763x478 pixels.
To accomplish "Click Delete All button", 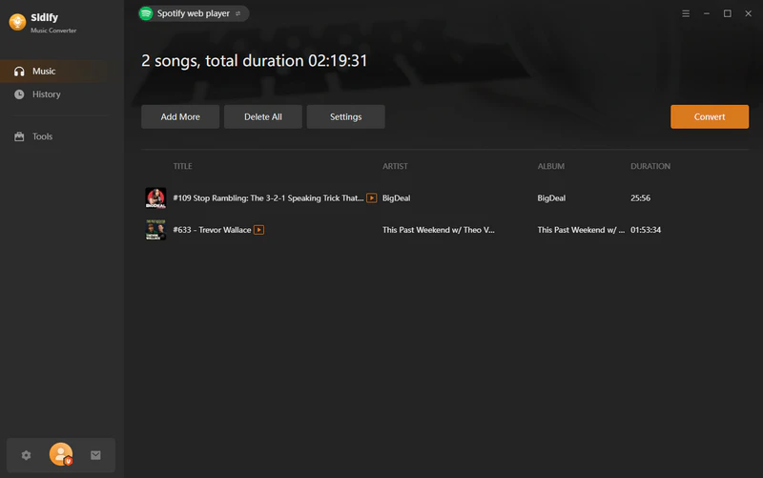I will [x=263, y=116].
